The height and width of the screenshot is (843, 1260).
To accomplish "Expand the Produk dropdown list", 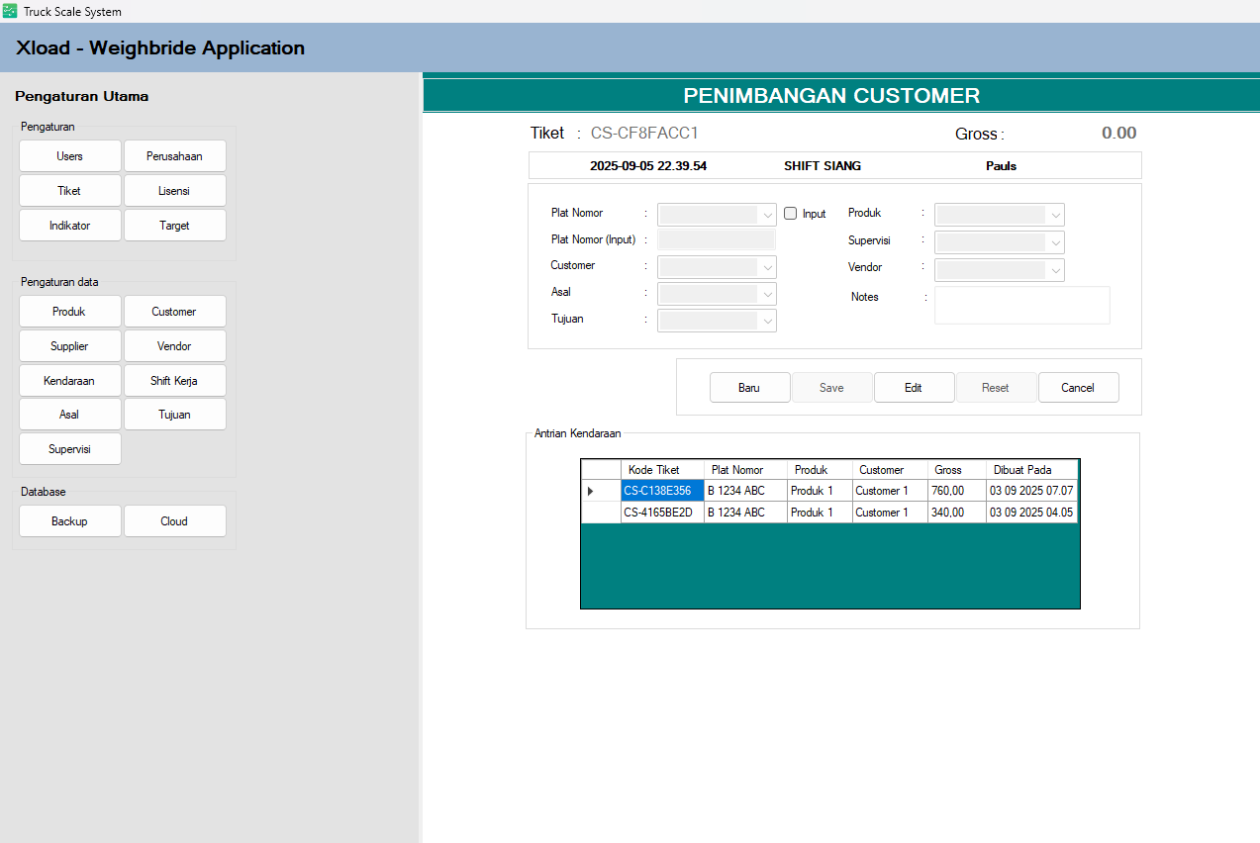I will click(x=1056, y=215).
